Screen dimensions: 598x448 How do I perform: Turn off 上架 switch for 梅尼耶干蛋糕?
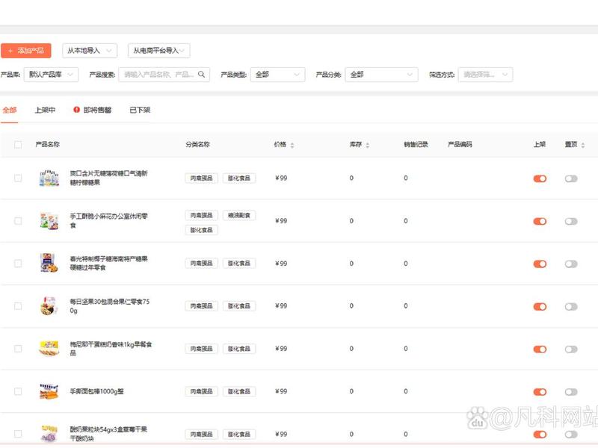point(540,349)
